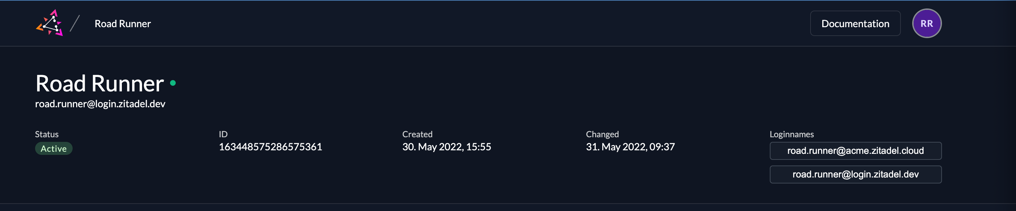1016x211 pixels.
Task: Click the Changed field label
Action: coord(602,134)
